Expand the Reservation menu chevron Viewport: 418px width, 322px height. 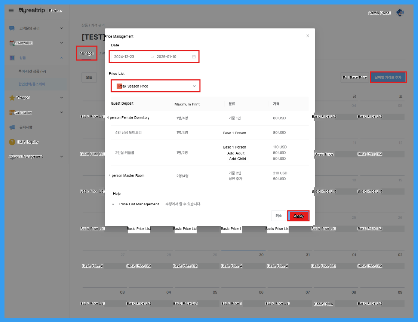62,43
